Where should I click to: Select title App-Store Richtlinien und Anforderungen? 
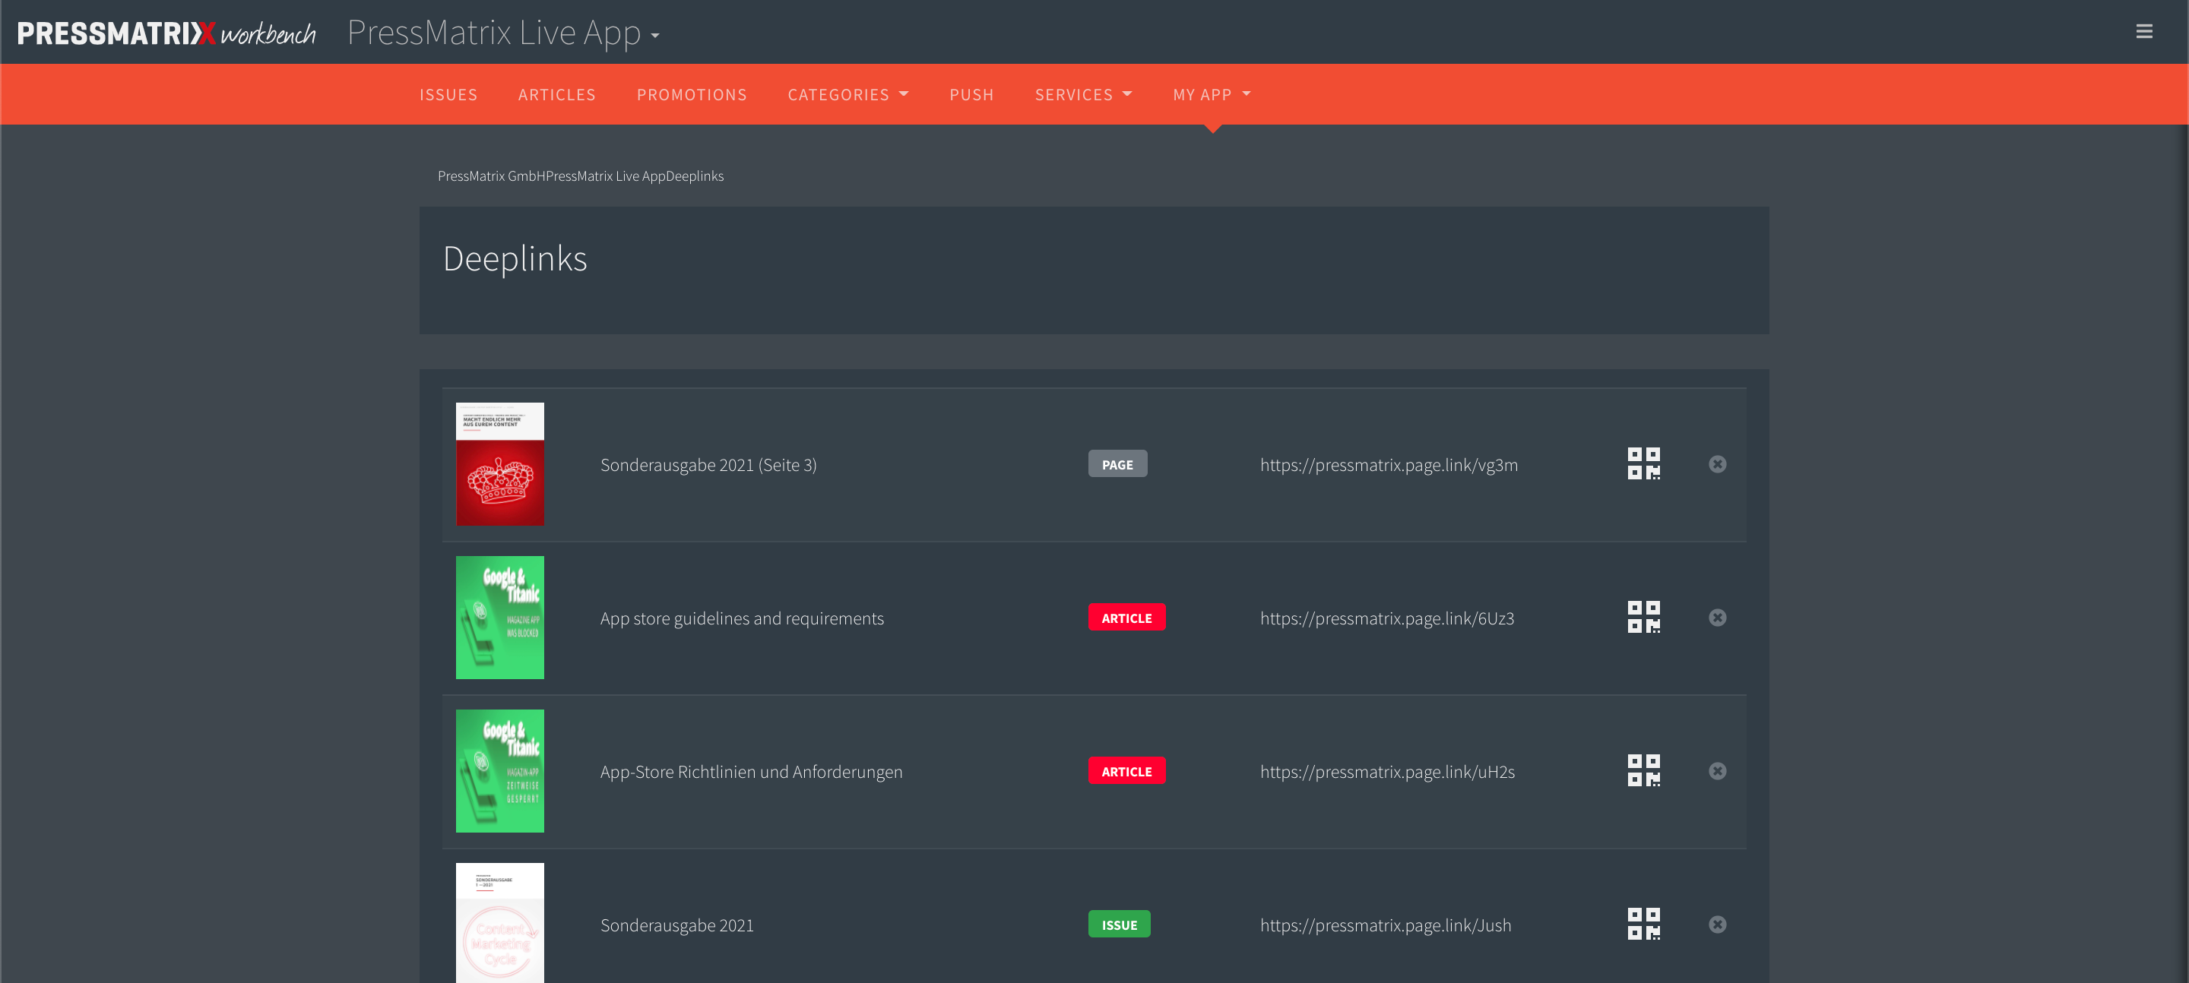(x=751, y=772)
